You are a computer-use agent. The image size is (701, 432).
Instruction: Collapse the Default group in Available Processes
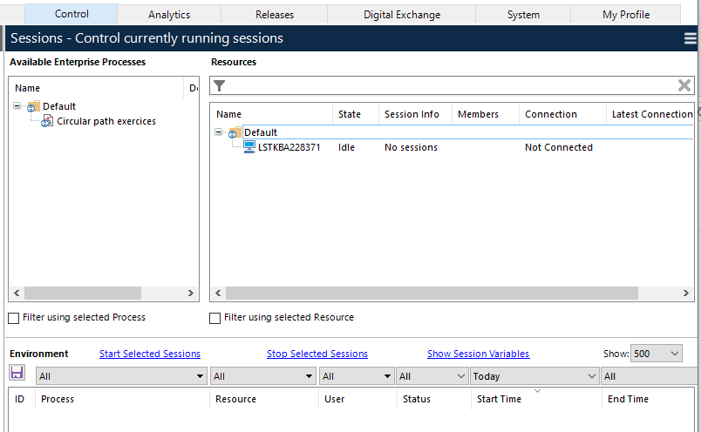tap(17, 106)
